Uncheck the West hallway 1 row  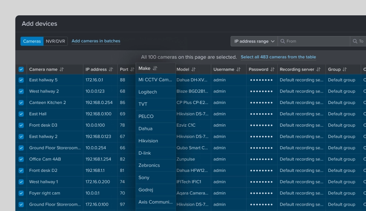[21, 182]
